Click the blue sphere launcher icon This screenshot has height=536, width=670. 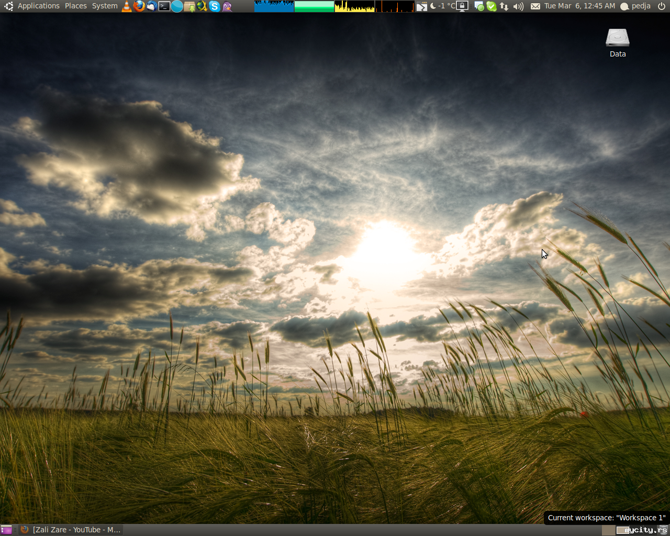click(177, 6)
